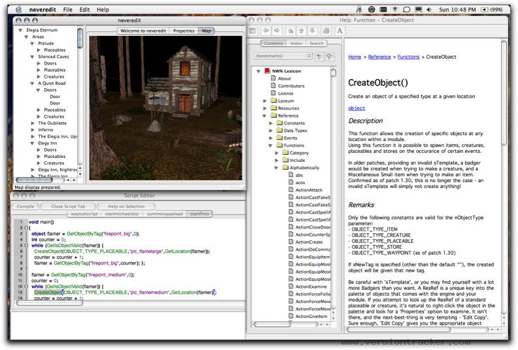Open the bookmarks dropdown in Help
Screen dimensions: 518x350
click(x=283, y=56)
